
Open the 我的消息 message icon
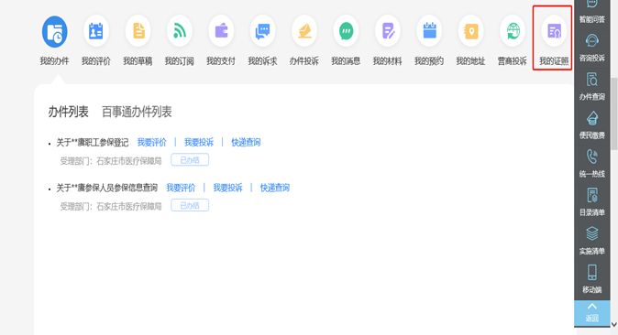[346, 31]
